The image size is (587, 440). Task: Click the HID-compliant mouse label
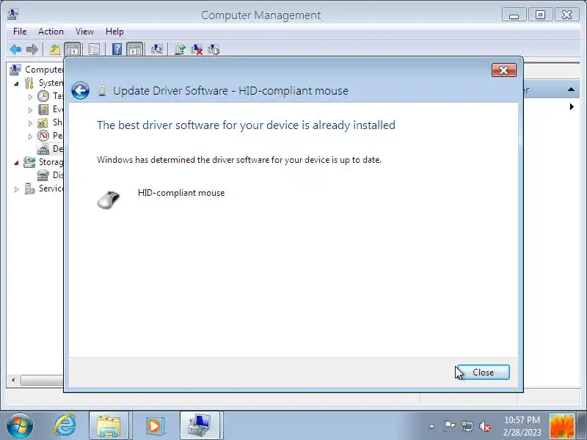pos(181,193)
